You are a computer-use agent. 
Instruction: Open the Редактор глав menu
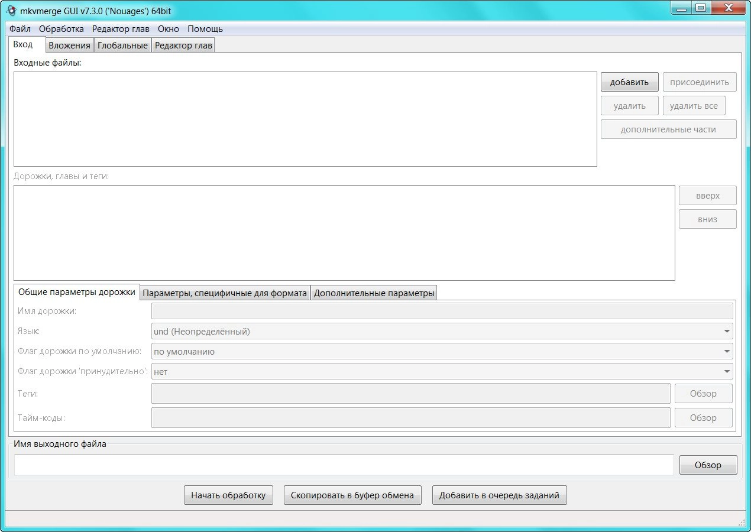[121, 28]
